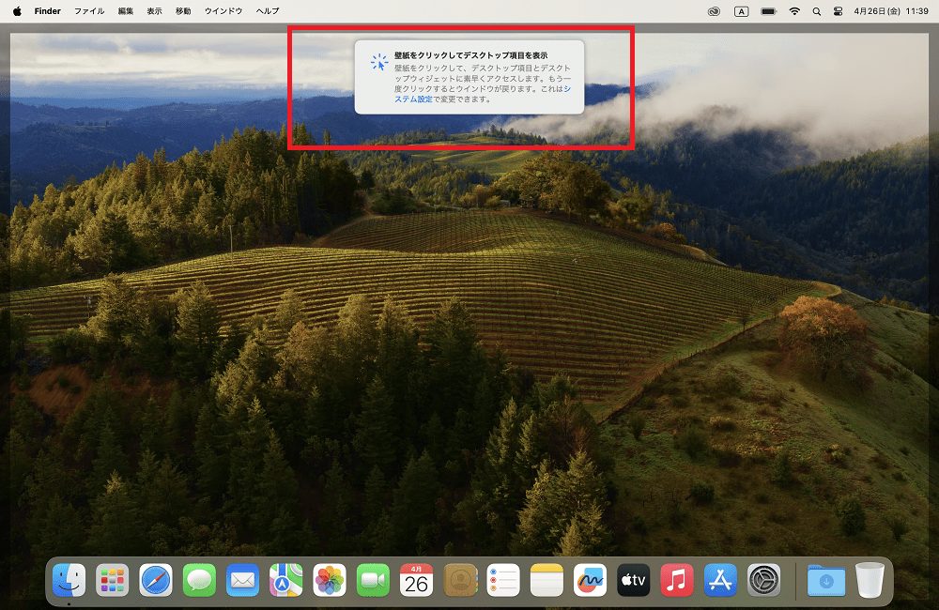Open the Apple menu

[17, 10]
